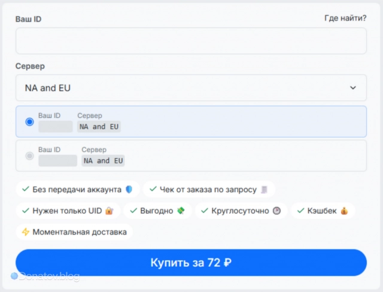
Task: Click the receipt icon after Чек от заказа
Action: tap(264, 190)
